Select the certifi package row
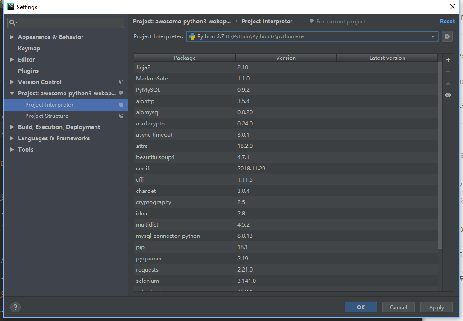This screenshot has width=463, height=321. point(286,168)
